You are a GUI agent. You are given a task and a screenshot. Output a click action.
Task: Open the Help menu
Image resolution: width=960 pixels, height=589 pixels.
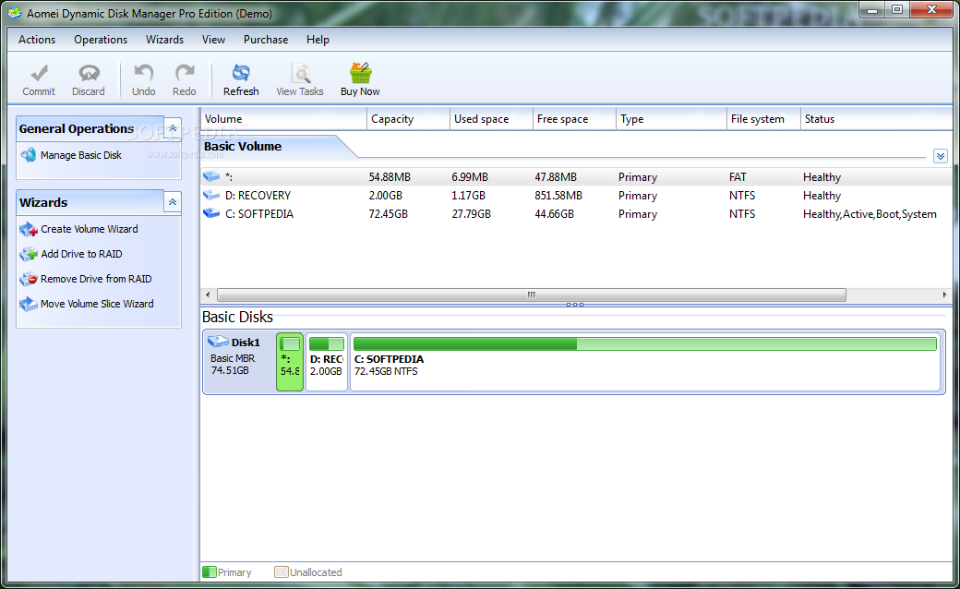318,39
